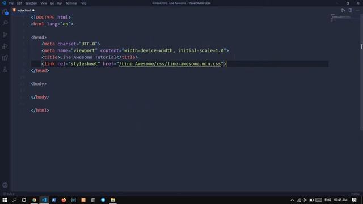Open the orange square taskbar app
The image size is (363, 204).
point(83,200)
